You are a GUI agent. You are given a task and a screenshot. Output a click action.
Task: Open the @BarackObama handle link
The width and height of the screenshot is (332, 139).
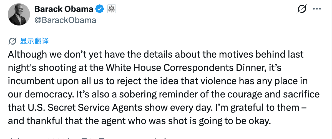tap(65, 20)
